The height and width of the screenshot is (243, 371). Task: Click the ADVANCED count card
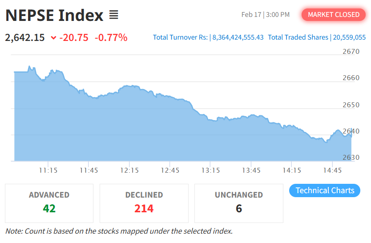pyautogui.click(x=49, y=203)
